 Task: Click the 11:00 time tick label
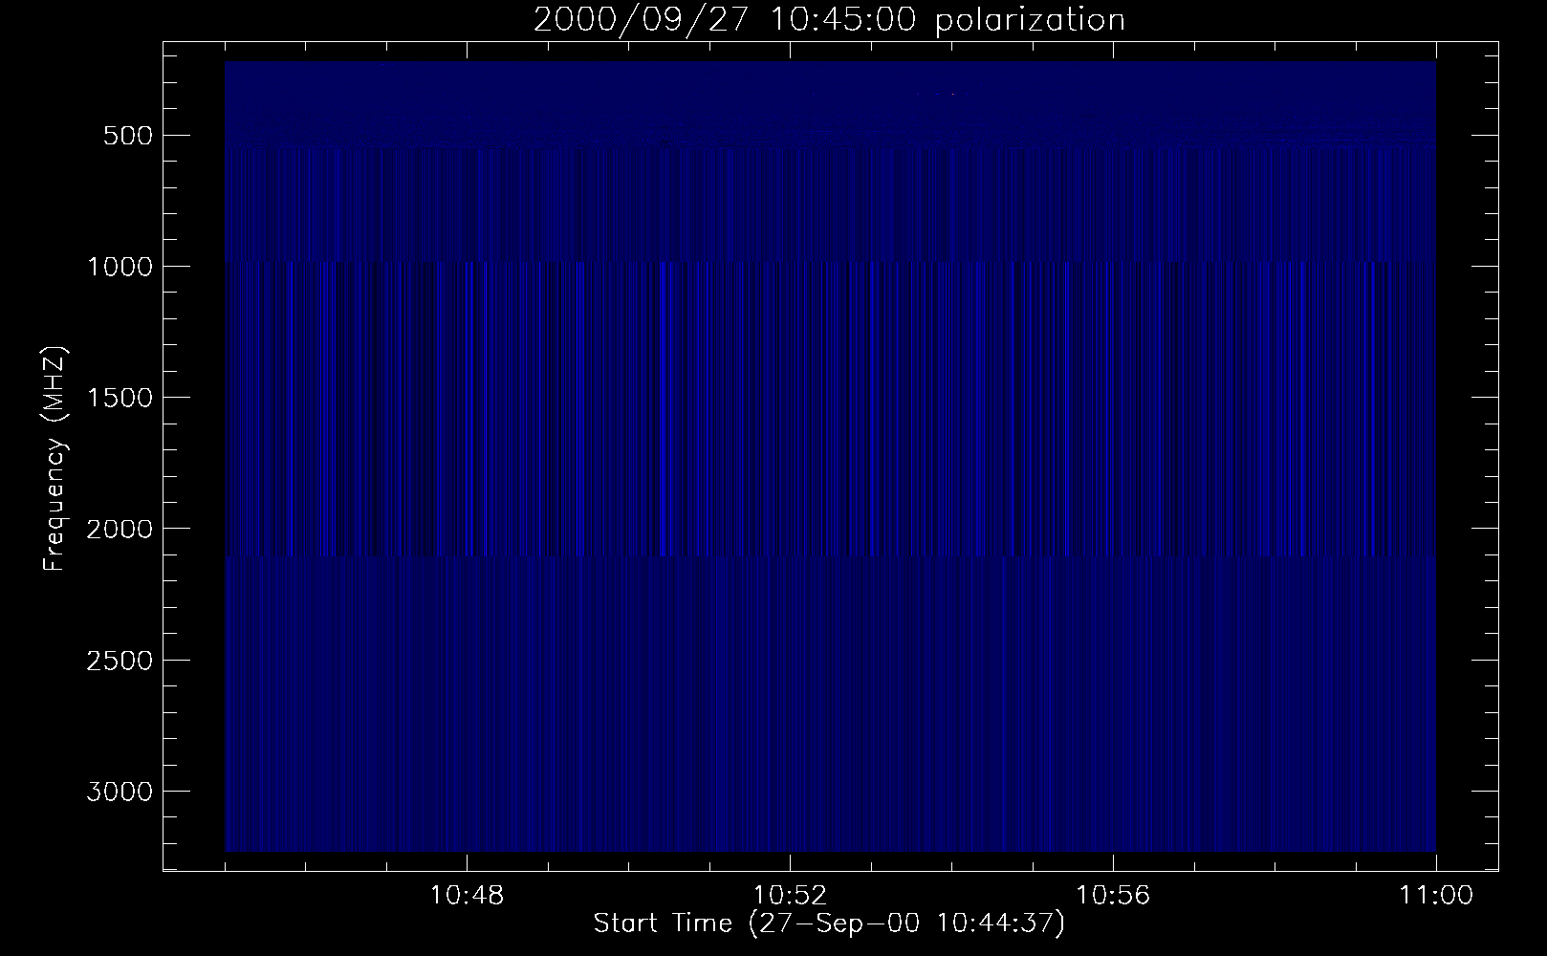click(1436, 896)
